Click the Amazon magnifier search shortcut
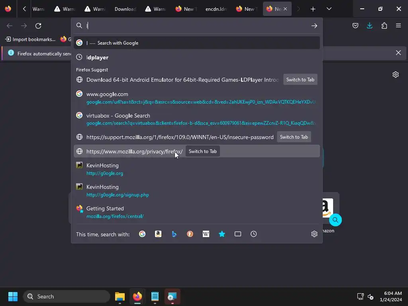 335,220
